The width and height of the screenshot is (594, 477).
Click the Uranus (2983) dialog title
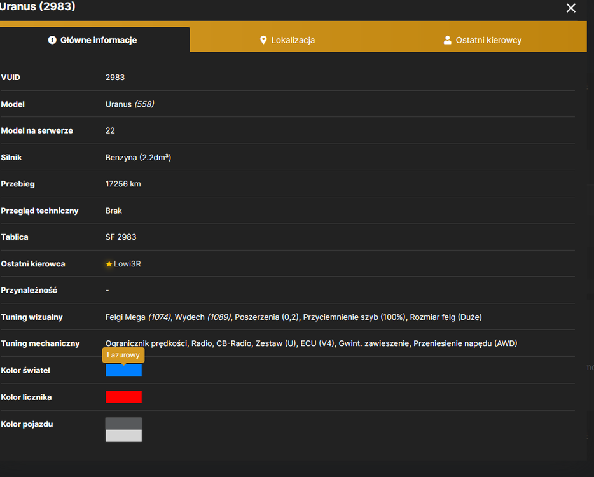[37, 6]
